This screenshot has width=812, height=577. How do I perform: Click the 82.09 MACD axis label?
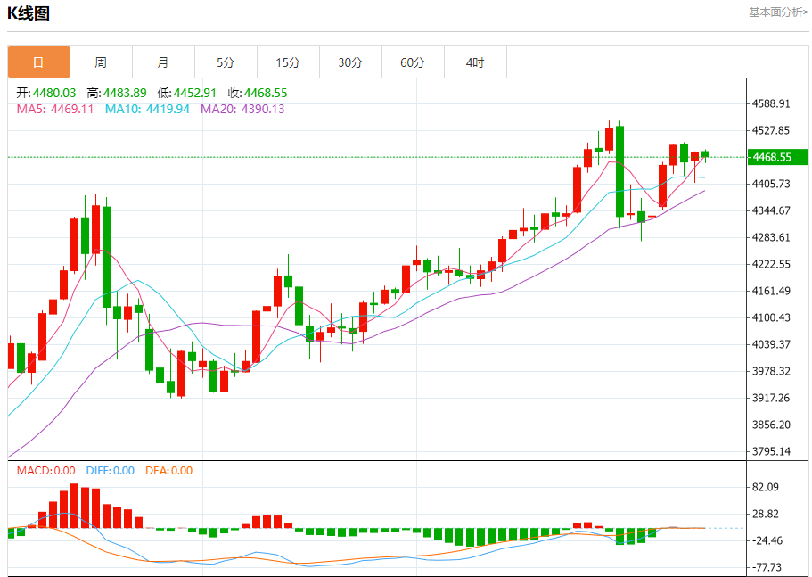(x=766, y=487)
